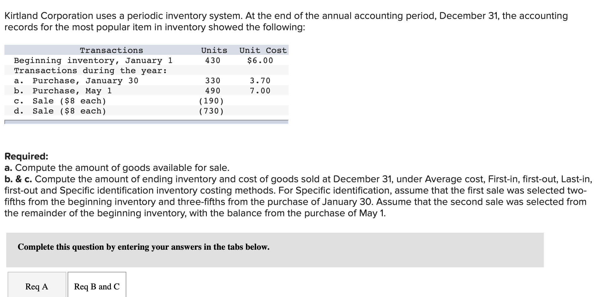Select the $6.00 unit cost cell
This screenshot has width=607, height=297.
tap(260, 60)
